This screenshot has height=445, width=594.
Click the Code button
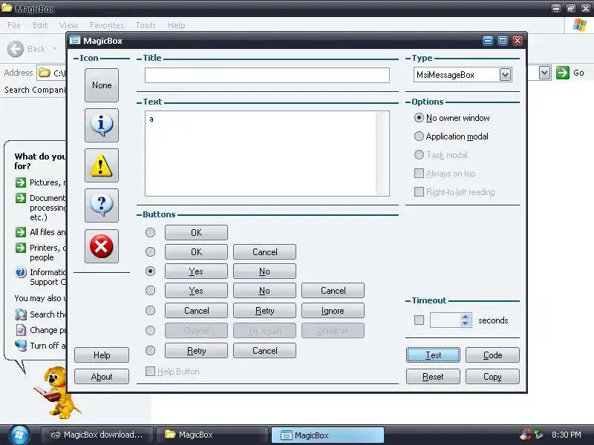click(x=492, y=355)
